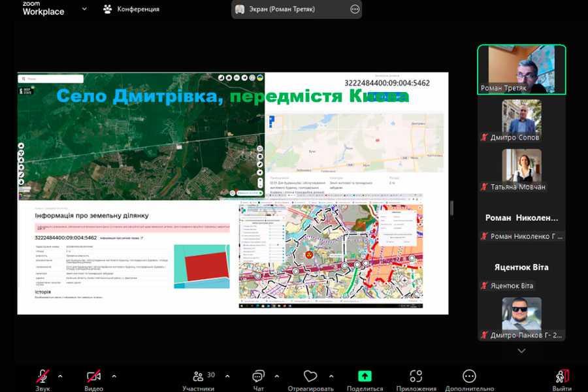The width and height of the screenshot is (588, 392).
Task: Click cadastral number 3222484400:09:004:5462 at top right
Action: (387, 83)
